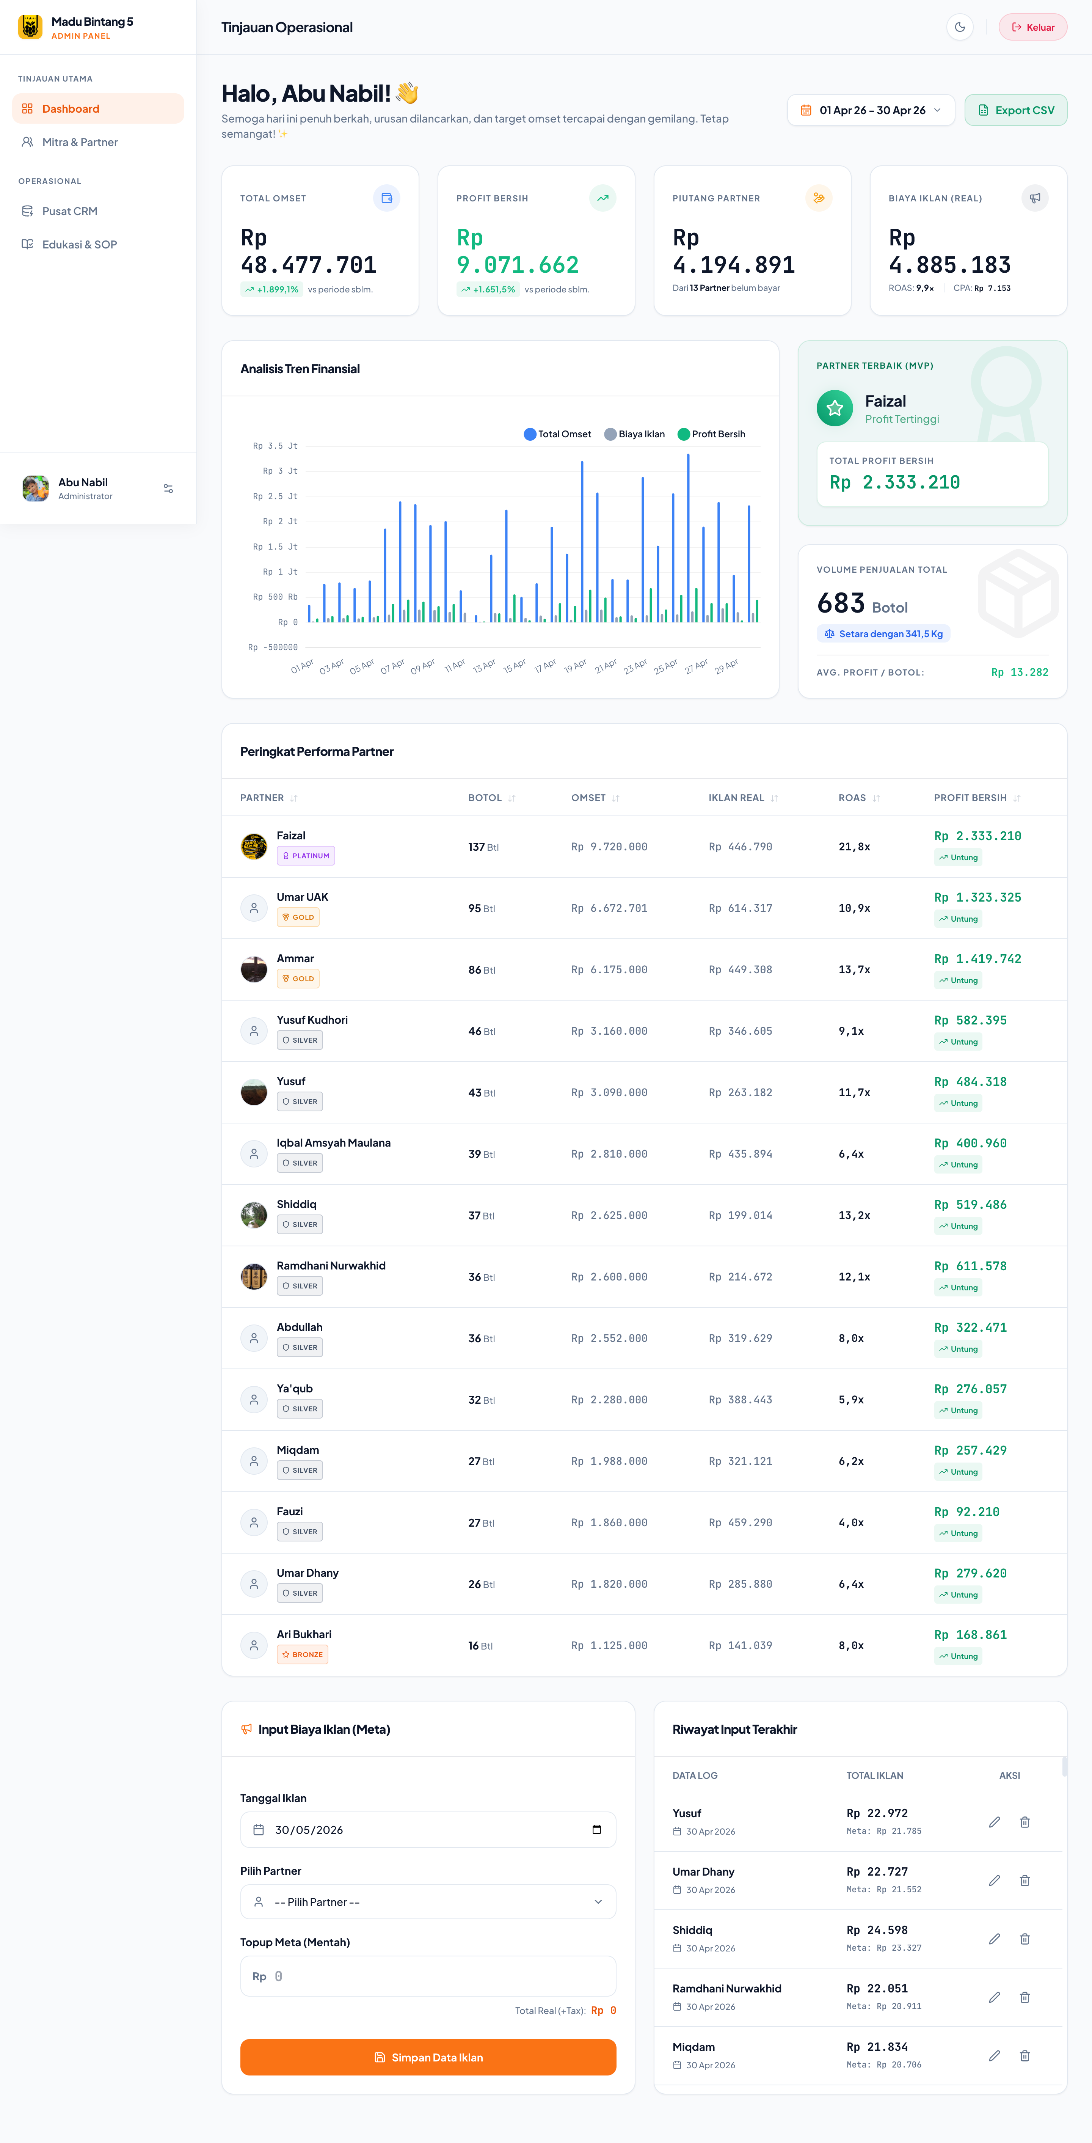Click Simpan Data Iklan button
1092x2143 pixels.
click(x=428, y=2057)
